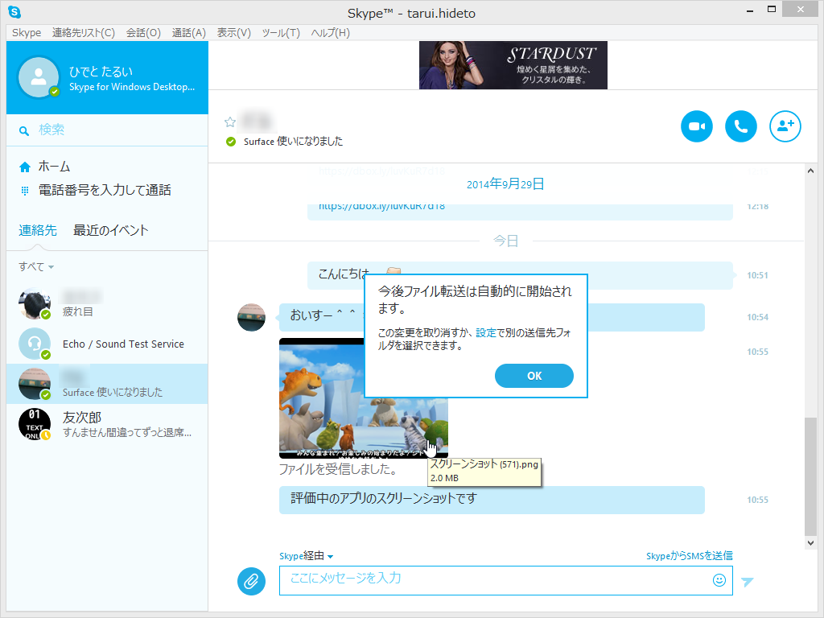Select the 友次郎 contact name
The width and height of the screenshot is (824, 618).
82,418
